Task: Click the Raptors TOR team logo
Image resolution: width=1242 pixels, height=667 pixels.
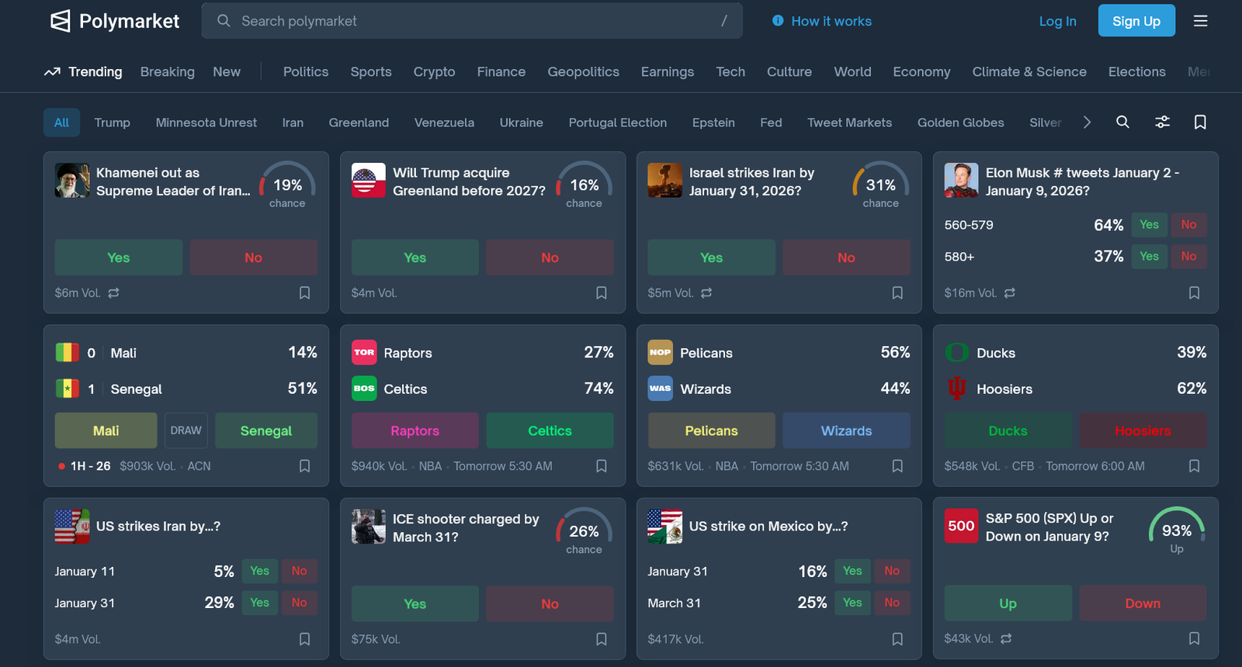Action: 364,352
